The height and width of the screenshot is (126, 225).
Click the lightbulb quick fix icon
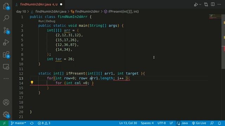(x=32, y=82)
